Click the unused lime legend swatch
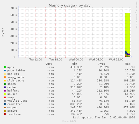 [x=5, y=94]
